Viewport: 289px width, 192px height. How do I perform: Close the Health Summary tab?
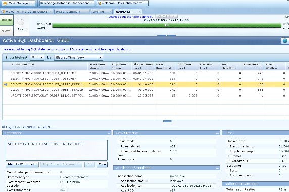tap(87, 12)
